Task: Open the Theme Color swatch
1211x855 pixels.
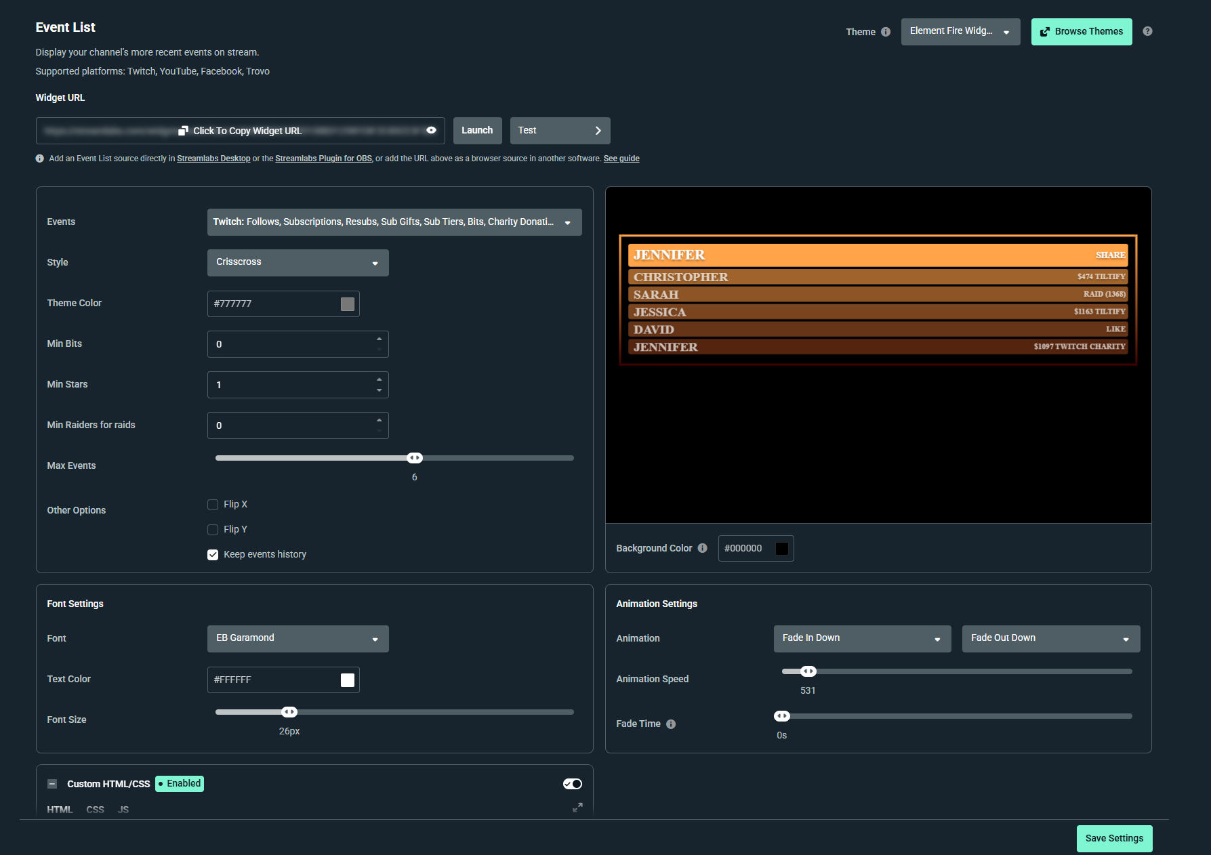Action: tap(348, 304)
